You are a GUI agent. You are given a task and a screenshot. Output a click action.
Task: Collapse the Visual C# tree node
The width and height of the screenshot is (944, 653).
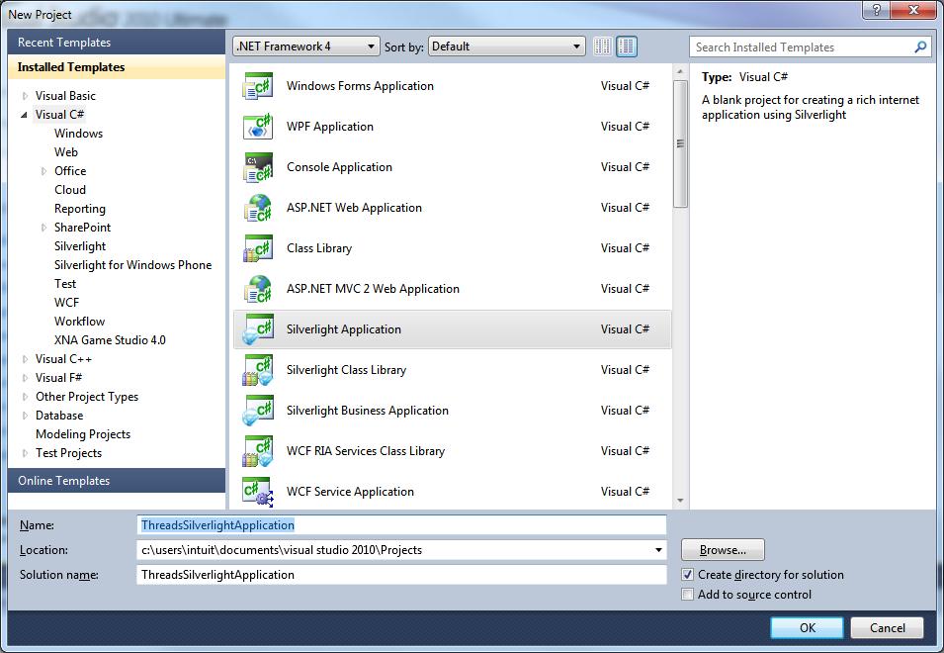pos(24,115)
